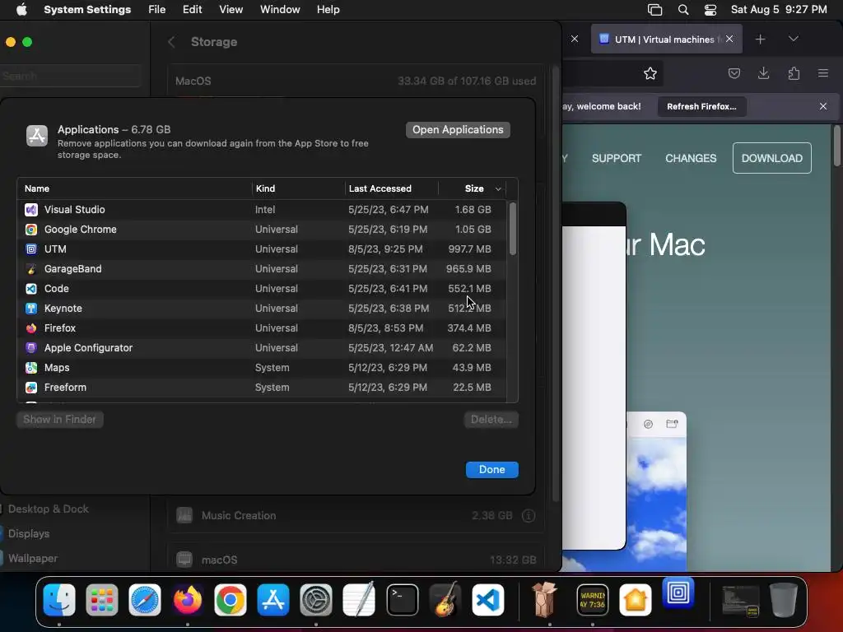Select the Apple Configurator row
Image resolution: width=843 pixels, height=632 pixels.
click(262, 348)
